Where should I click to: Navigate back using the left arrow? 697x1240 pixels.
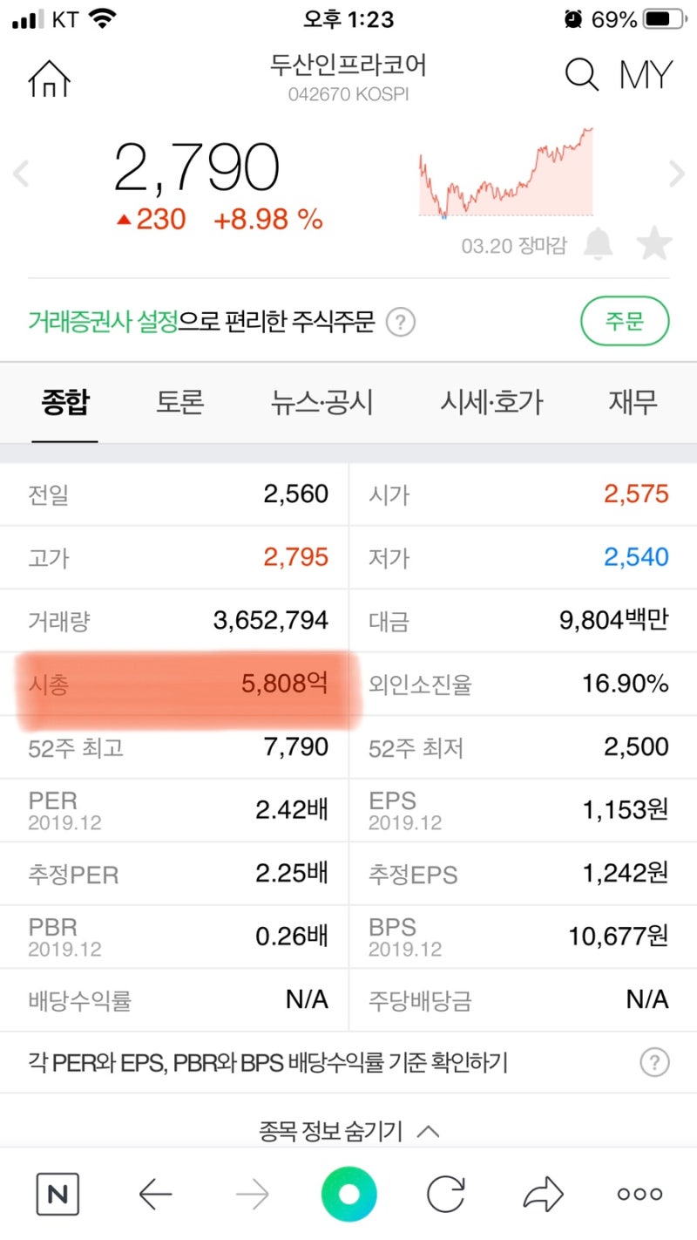click(155, 1193)
